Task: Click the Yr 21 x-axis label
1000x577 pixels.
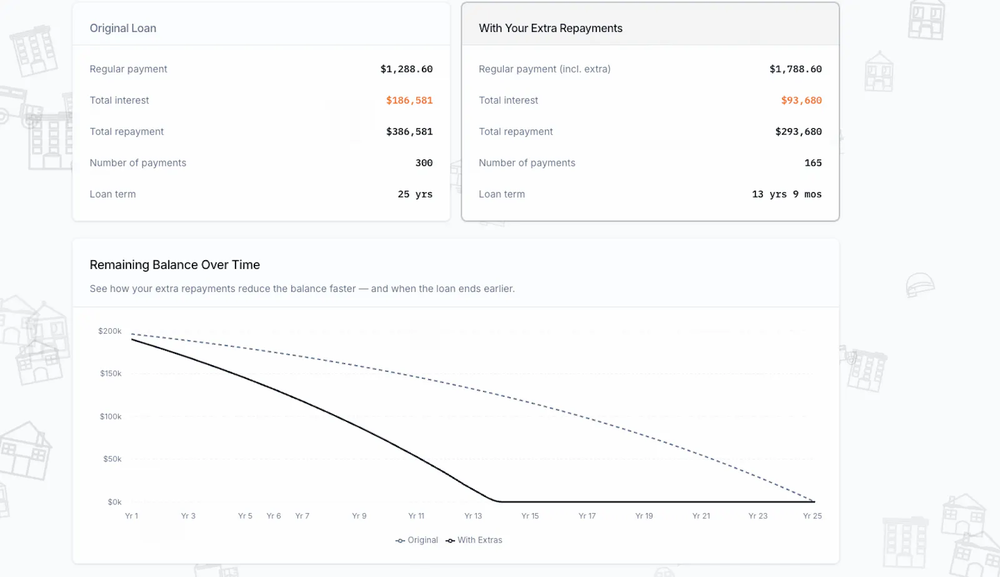Action: [x=701, y=516]
